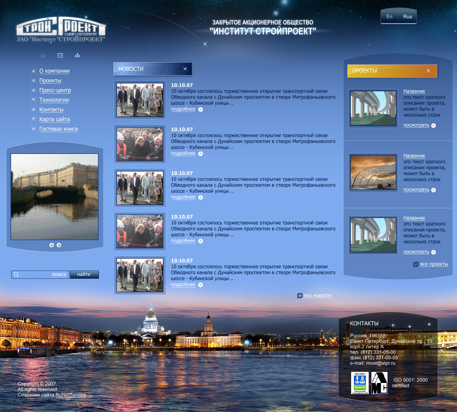This screenshot has height=412, width=457.
Task: Click the squares icon beside "все новости"
Action: point(300,295)
